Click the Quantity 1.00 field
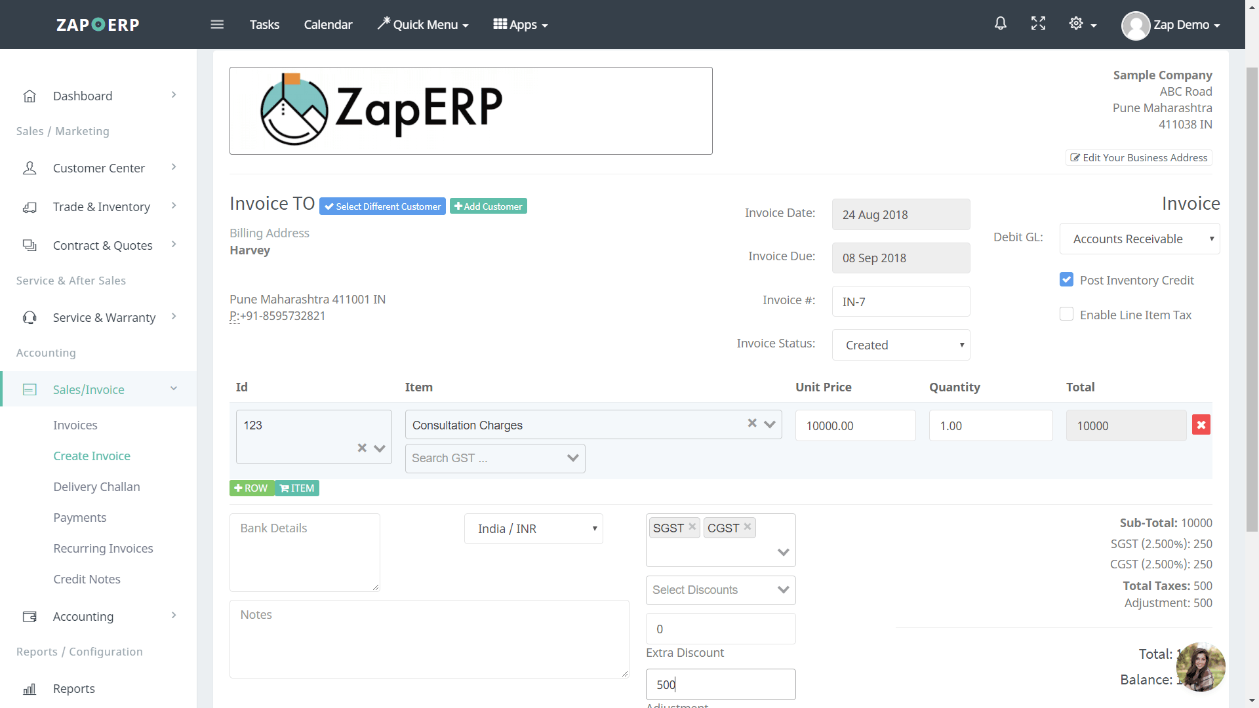The width and height of the screenshot is (1259, 708). pyautogui.click(x=991, y=425)
